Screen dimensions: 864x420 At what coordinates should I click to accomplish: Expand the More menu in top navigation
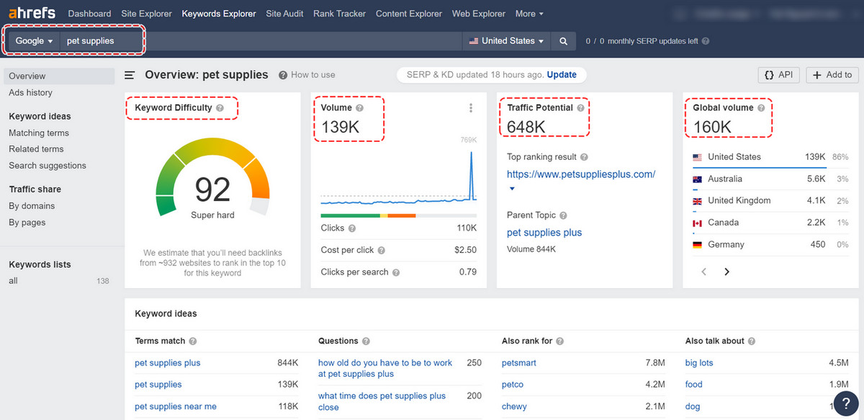coord(529,14)
